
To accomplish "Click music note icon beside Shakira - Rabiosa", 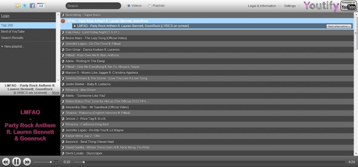I will (x=63, y=113).
